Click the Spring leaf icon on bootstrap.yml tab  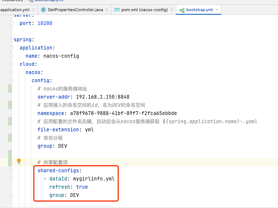coord(182,9)
